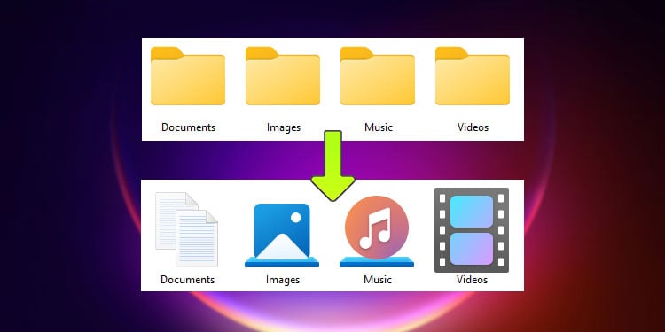Select the yellow Documents folder icon

point(188,76)
